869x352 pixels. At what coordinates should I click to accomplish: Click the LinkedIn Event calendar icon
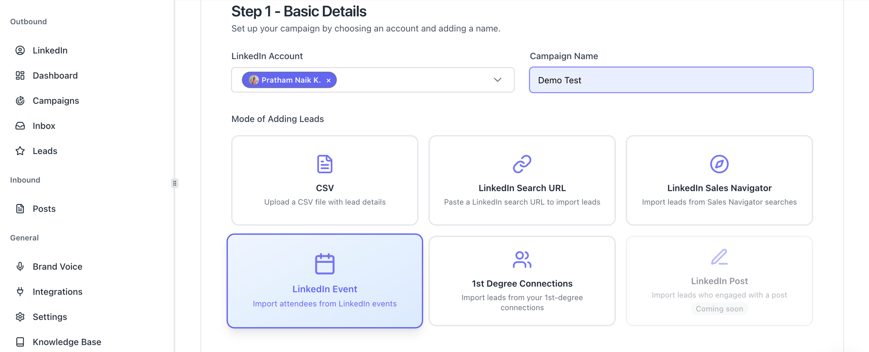pos(325,264)
